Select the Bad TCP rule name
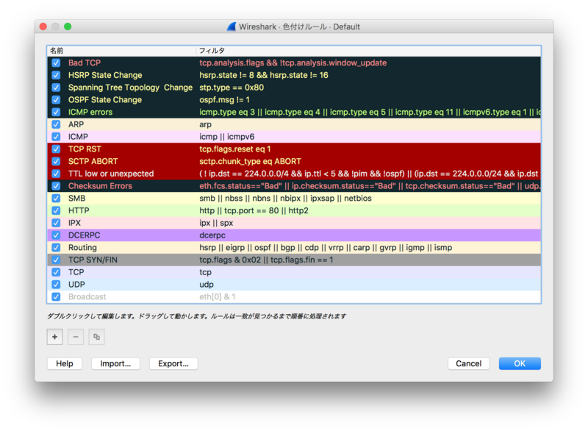The height and width of the screenshot is (431, 588). point(85,63)
